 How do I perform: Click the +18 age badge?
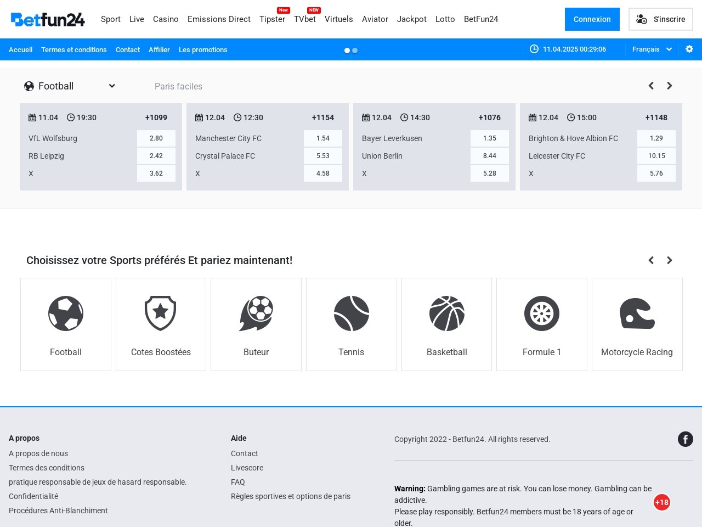(662, 502)
